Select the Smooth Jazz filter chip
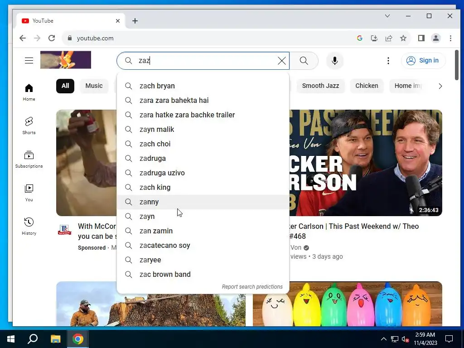Image resolution: width=464 pixels, height=348 pixels. [x=320, y=86]
